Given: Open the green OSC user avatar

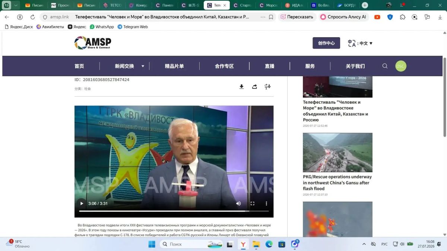Looking at the screenshot, I should tap(400, 66).
